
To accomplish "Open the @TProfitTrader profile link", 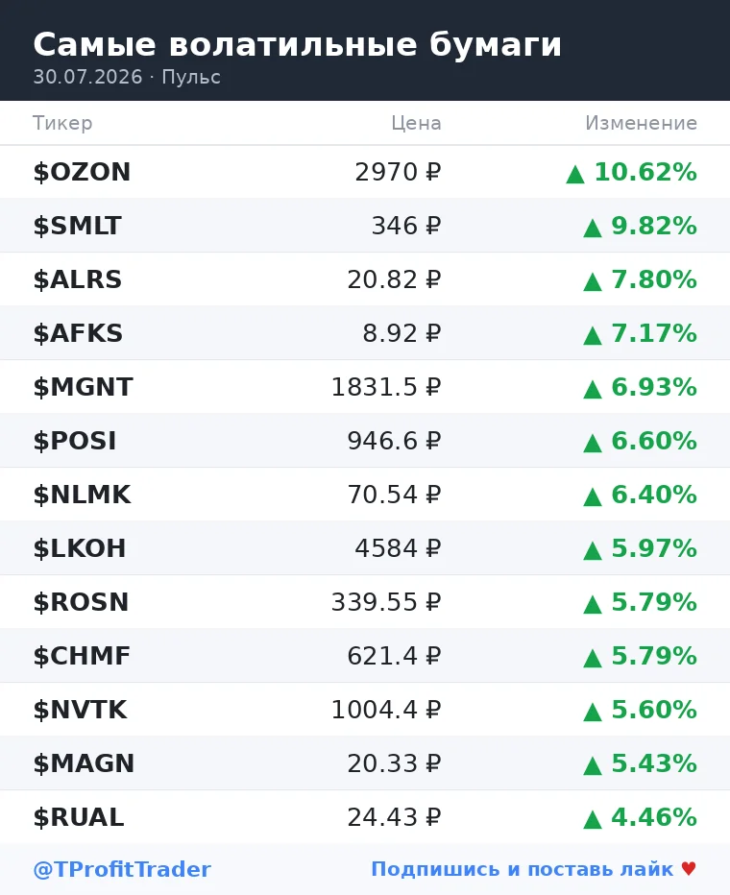I will coord(122,869).
